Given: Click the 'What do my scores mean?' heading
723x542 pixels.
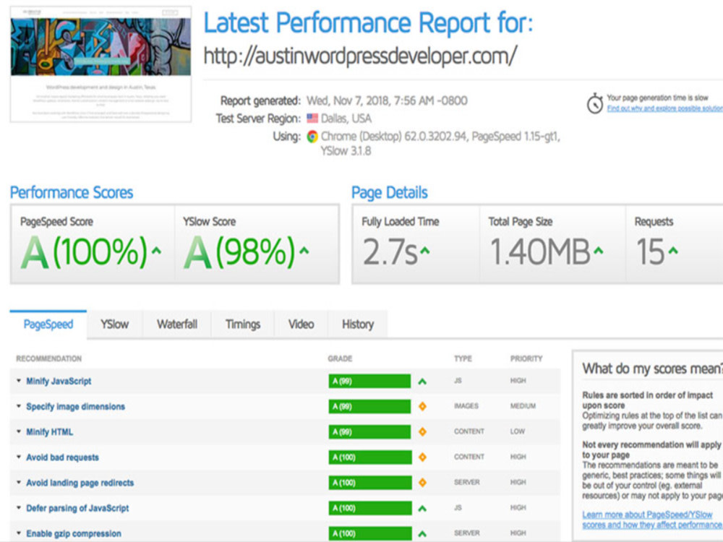Looking at the screenshot, I should [652, 369].
